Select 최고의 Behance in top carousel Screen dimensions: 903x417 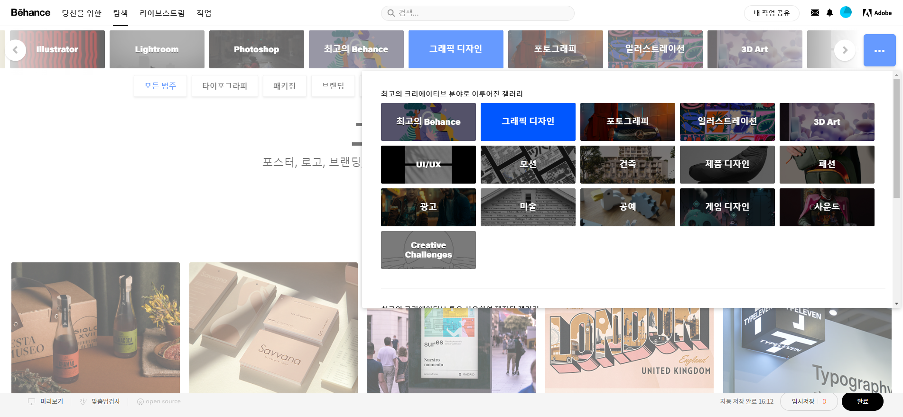(x=356, y=49)
